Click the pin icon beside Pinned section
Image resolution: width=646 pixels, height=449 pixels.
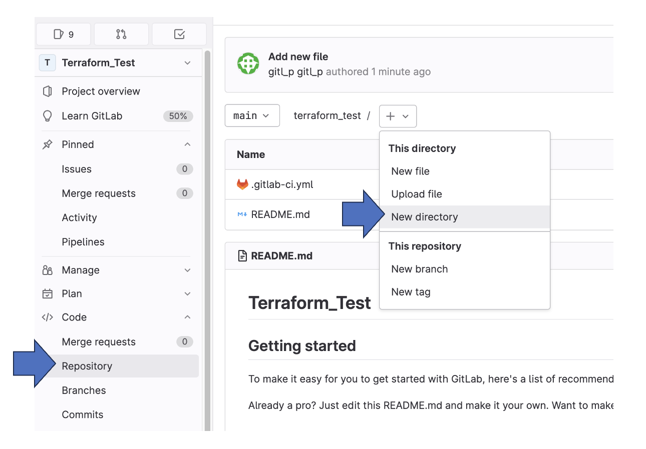[48, 144]
